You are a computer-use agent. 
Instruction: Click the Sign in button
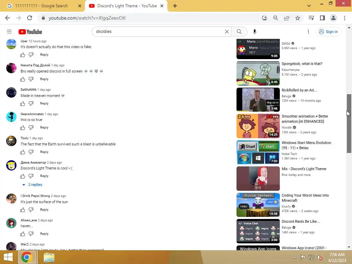click(x=328, y=32)
